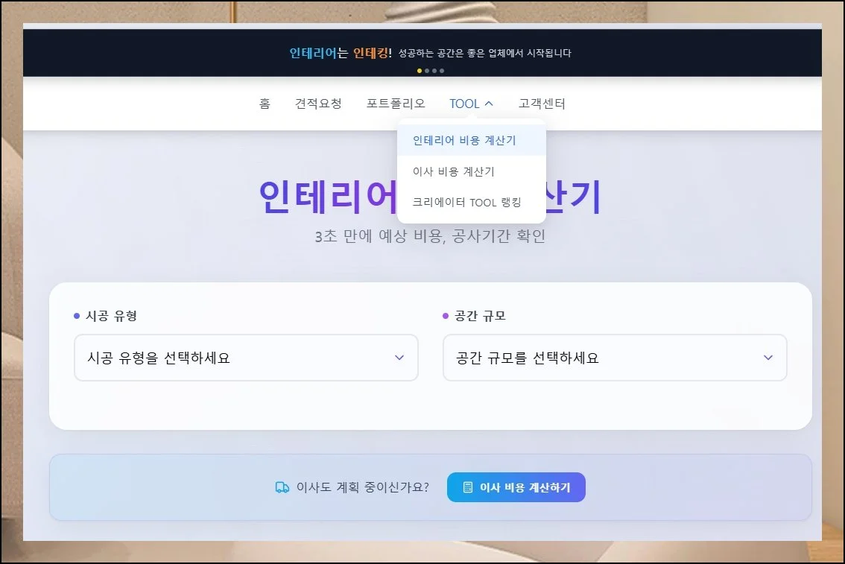Image resolution: width=845 pixels, height=564 pixels.
Task: Visit the 포트폴리오 navigation link
Action: click(x=396, y=104)
